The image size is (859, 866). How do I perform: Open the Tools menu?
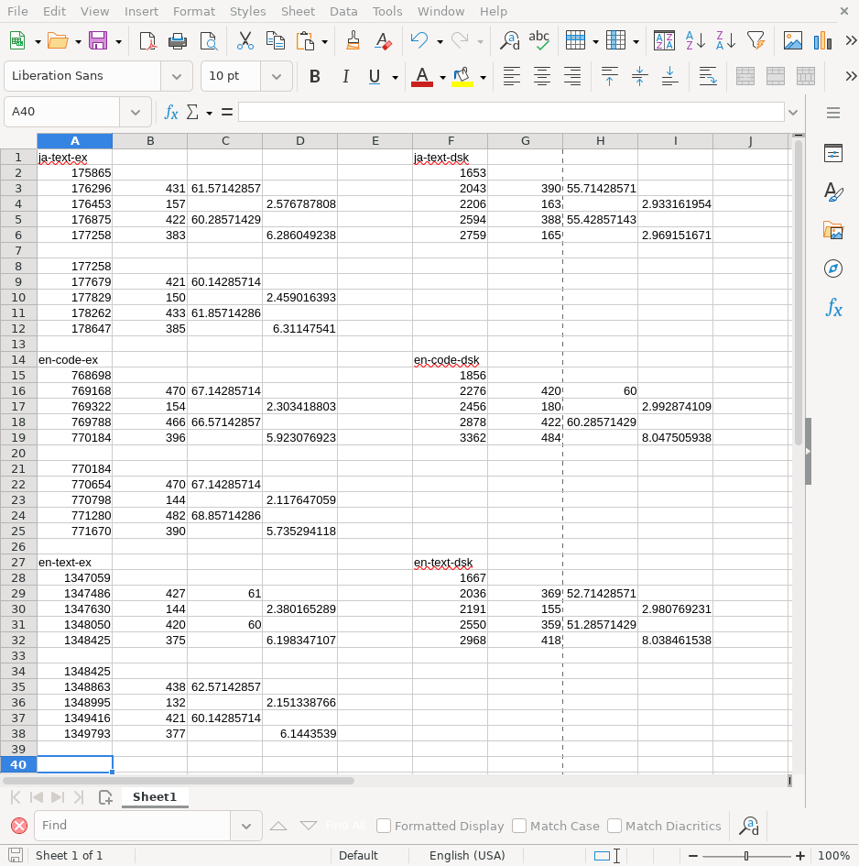coord(387,11)
